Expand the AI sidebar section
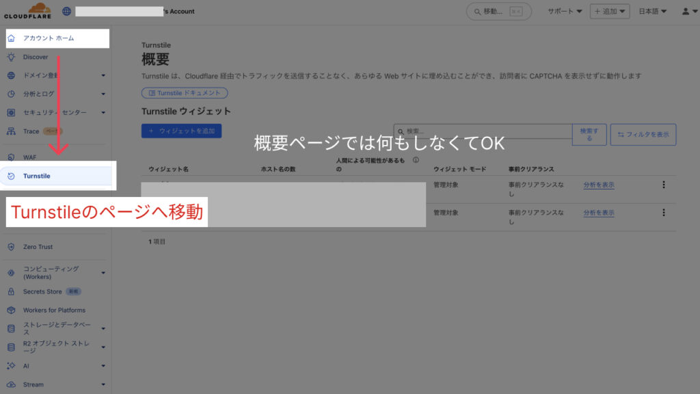Image resolution: width=700 pixels, height=394 pixels. click(103, 366)
